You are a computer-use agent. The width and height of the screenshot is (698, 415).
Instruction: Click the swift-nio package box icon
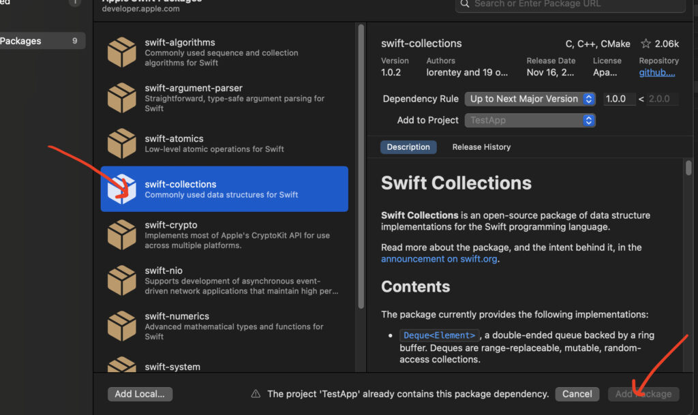(121, 280)
